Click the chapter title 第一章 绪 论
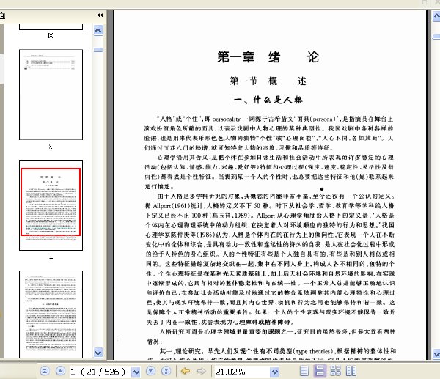The image size is (440, 379). pyautogui.click(x=268, y=57)
